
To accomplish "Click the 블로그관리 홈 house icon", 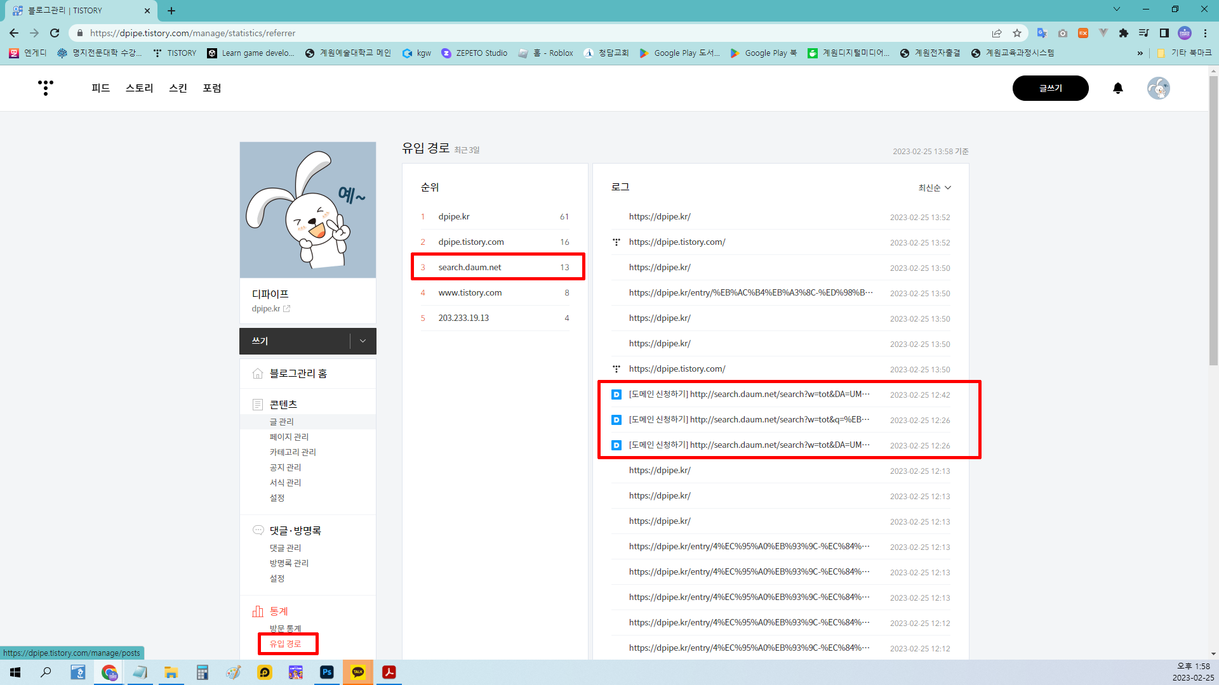I will tap(258, 374).
